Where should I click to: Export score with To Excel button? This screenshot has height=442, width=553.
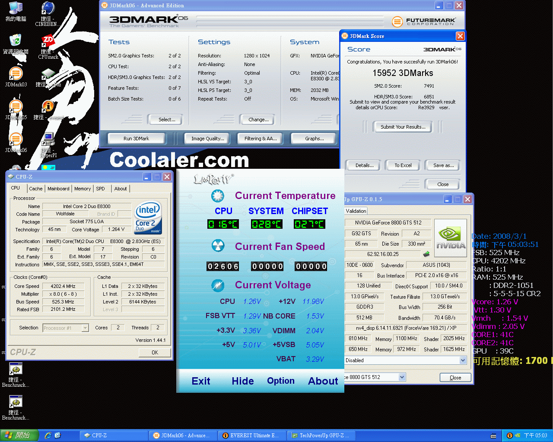[x=403, y=165]
